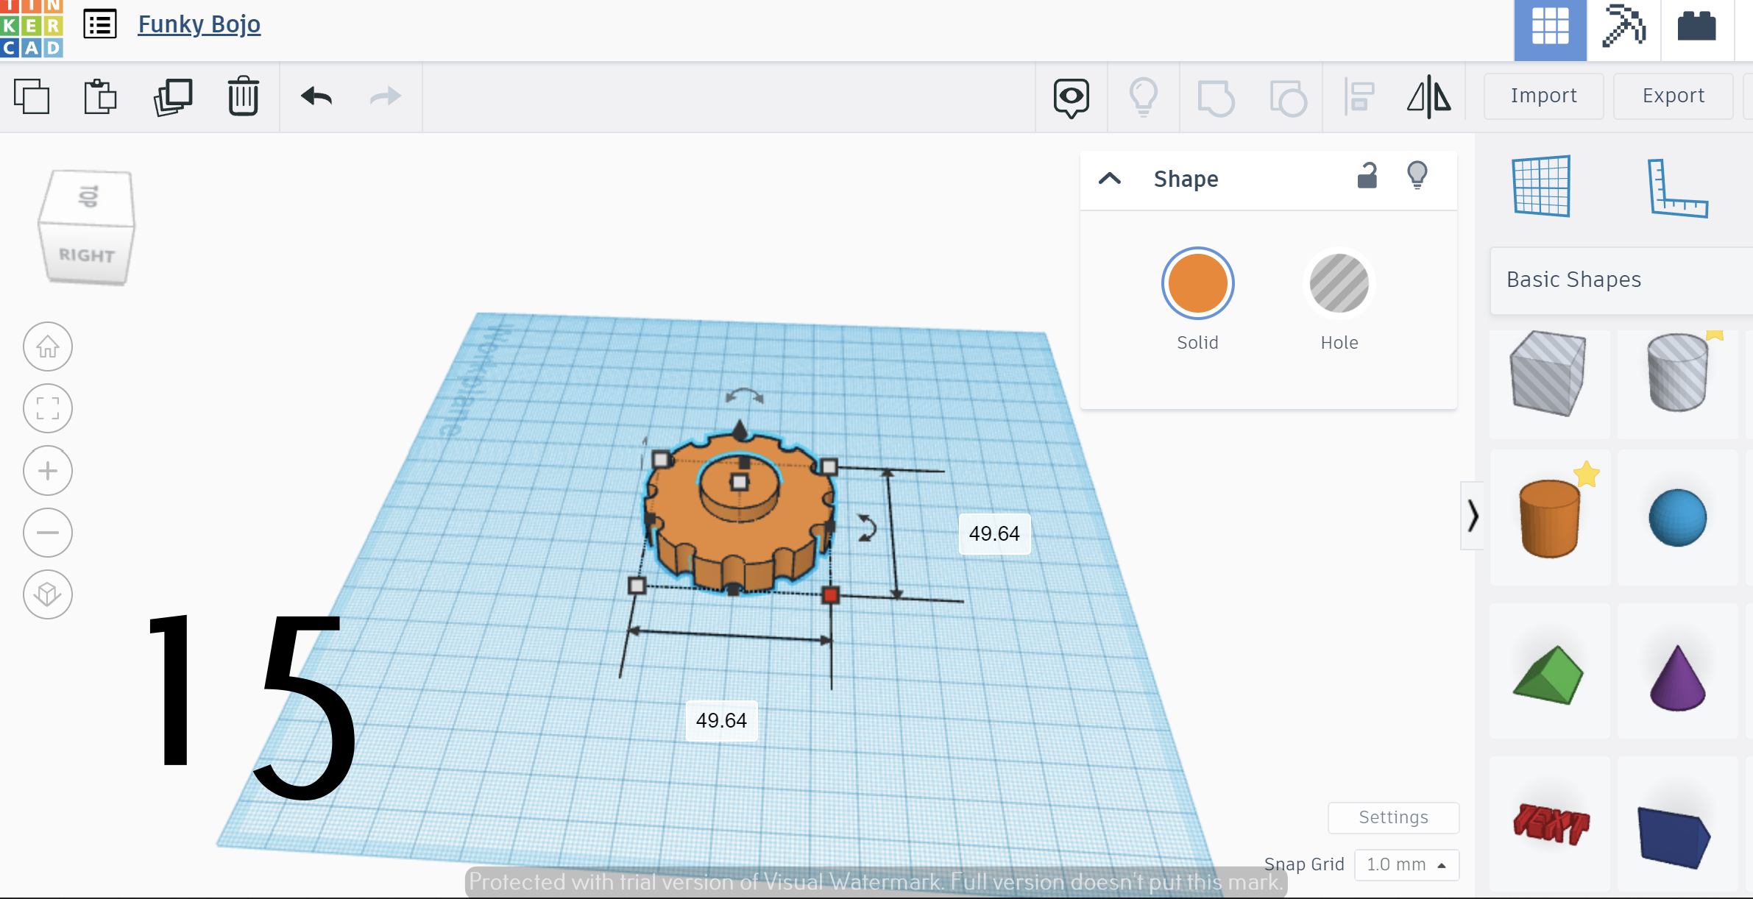This screenshot has width=1753, height=899.
Task: Select the Workplane tool icon
Action: coord(1541,186)
